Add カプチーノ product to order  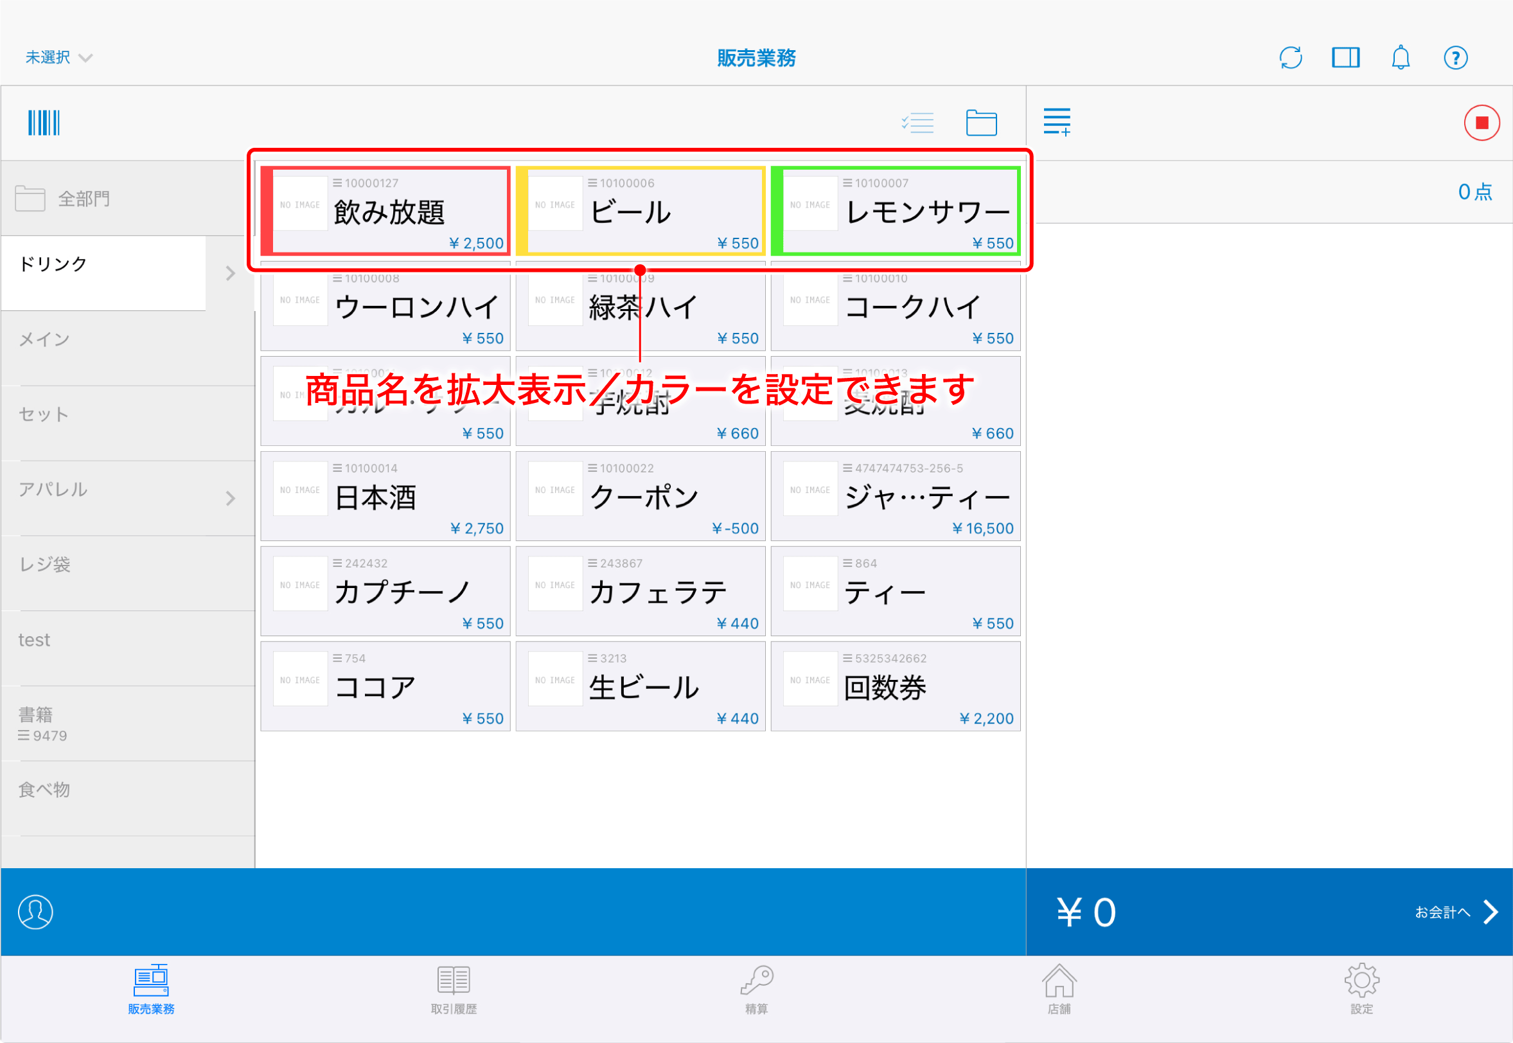(x=385, y=591)
